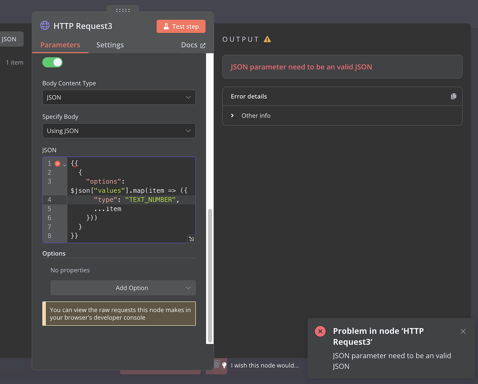Grab the panel drag handle at top
The image size is (478, 384).
tap(123, 10)
